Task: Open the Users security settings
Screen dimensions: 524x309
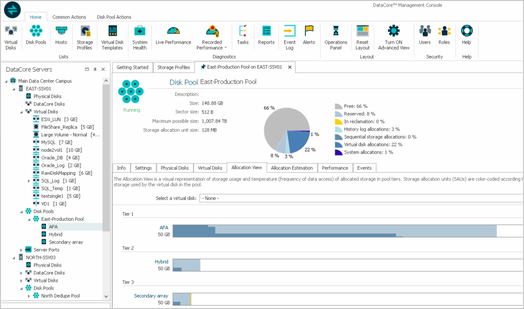Action: [x=424, y=36]
